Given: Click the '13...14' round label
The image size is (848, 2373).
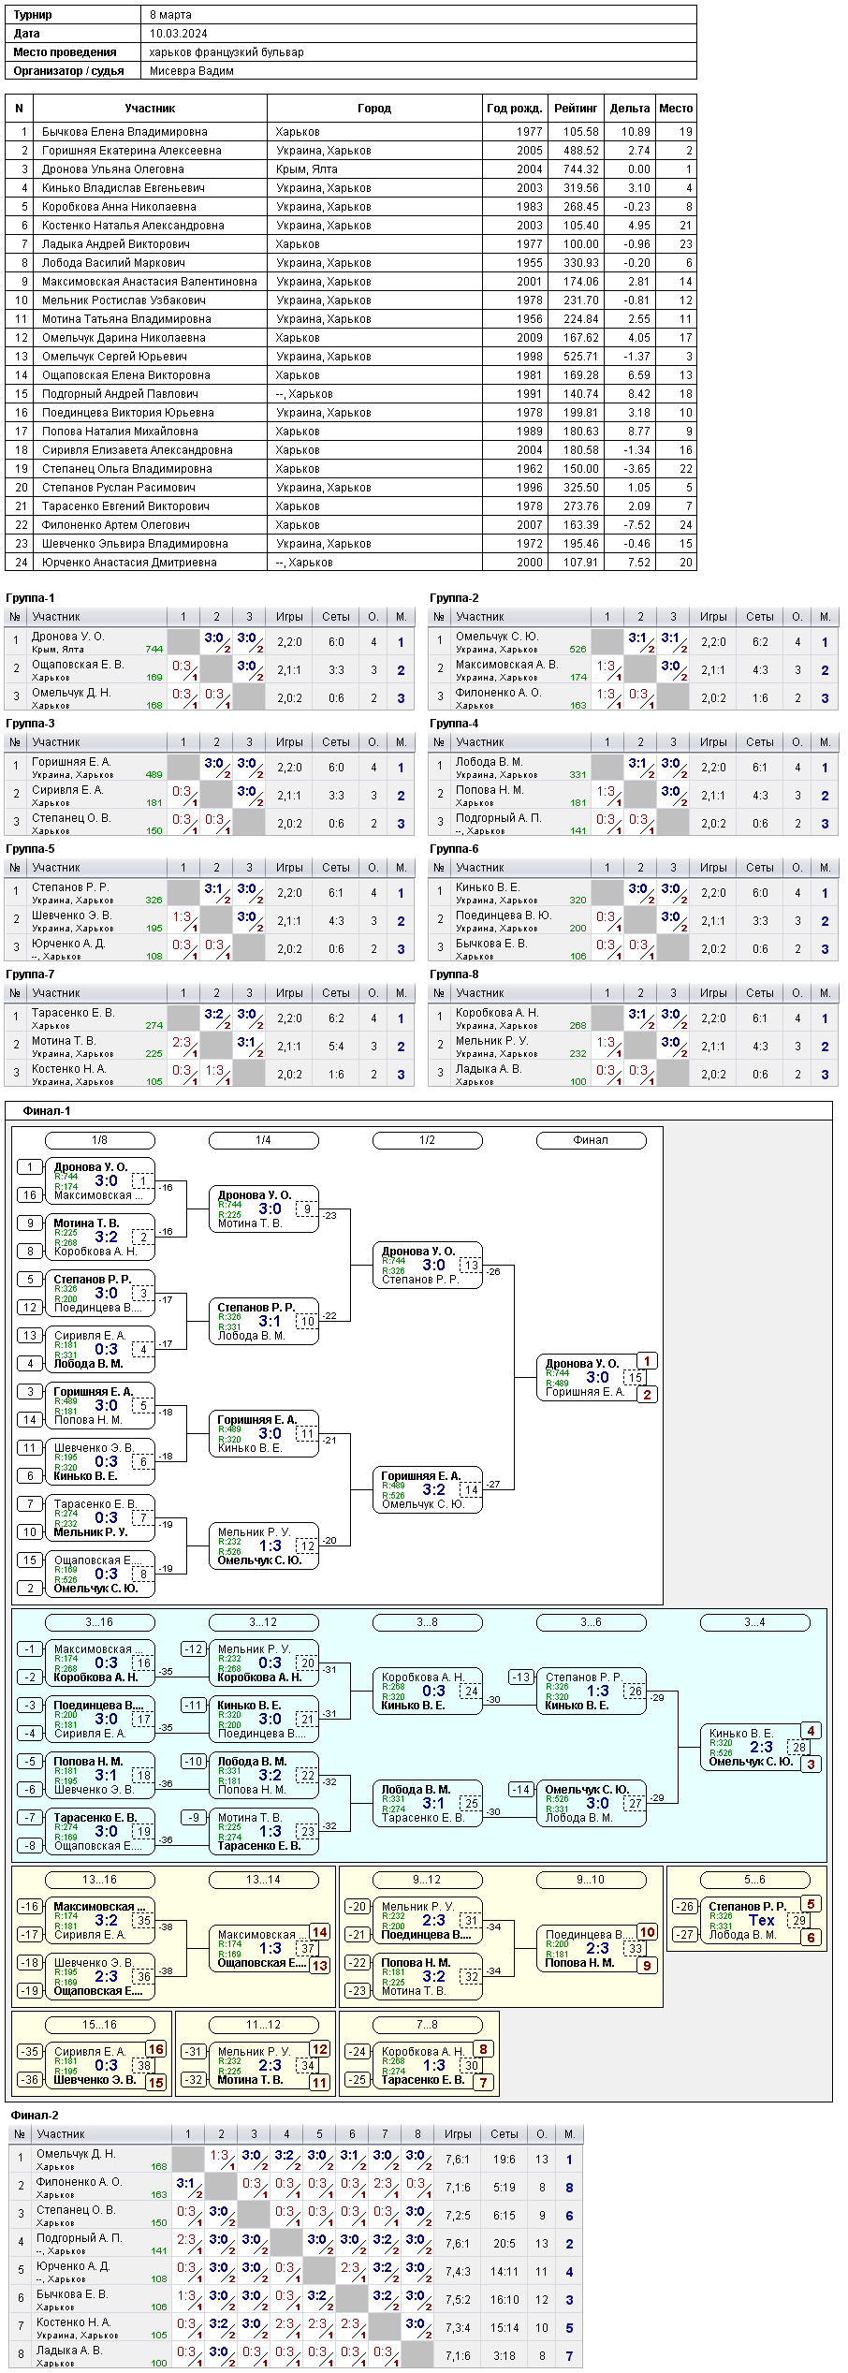Looking at the screenshot, I should click(264, 1880).
